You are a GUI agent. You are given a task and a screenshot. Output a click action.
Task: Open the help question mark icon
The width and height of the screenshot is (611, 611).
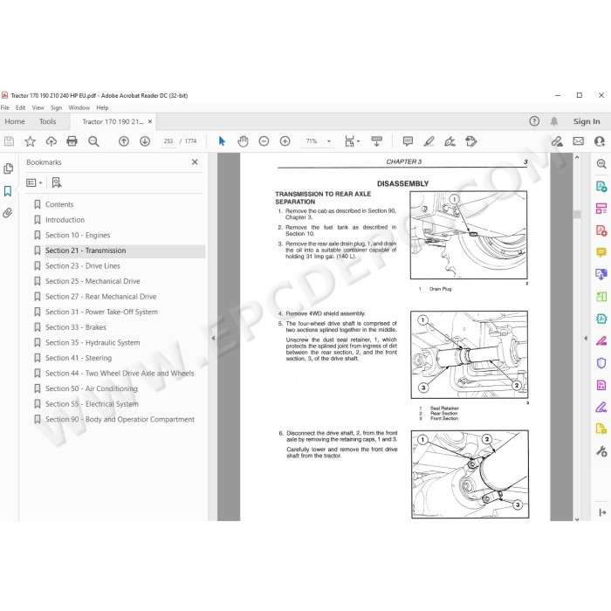pyautogui.click(x=534, y=121)
